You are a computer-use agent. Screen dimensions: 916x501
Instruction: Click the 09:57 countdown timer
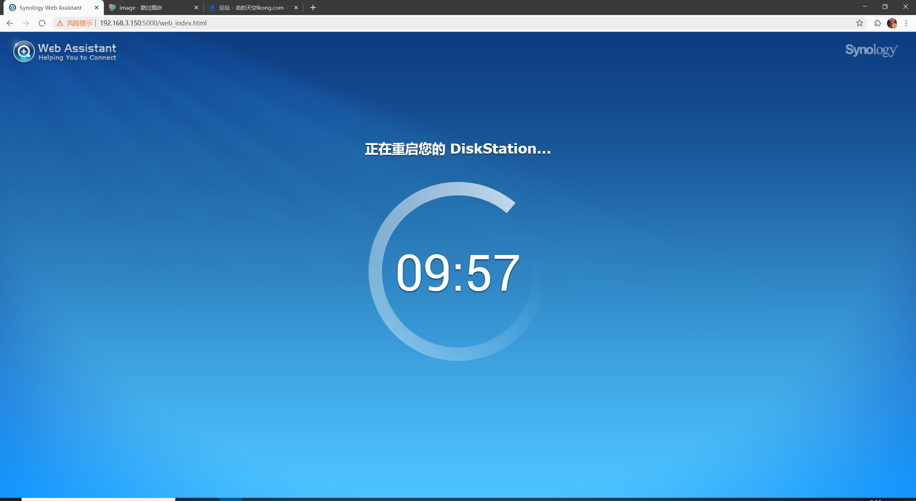pos(458,272)
